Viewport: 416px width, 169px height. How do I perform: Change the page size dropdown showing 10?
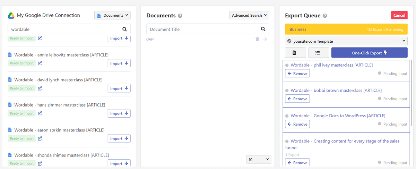pos(259,159)
